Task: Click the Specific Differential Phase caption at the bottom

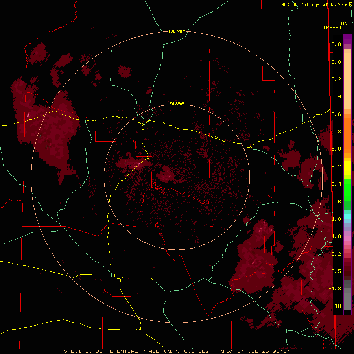Action: 177,351
